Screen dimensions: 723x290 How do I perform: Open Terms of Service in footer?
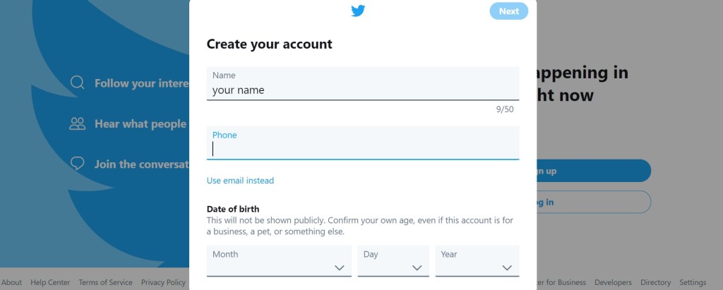[105, 282]
